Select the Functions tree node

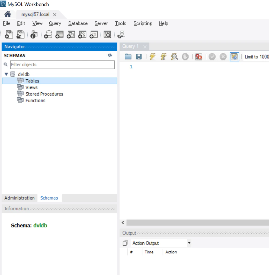[35, 101]
